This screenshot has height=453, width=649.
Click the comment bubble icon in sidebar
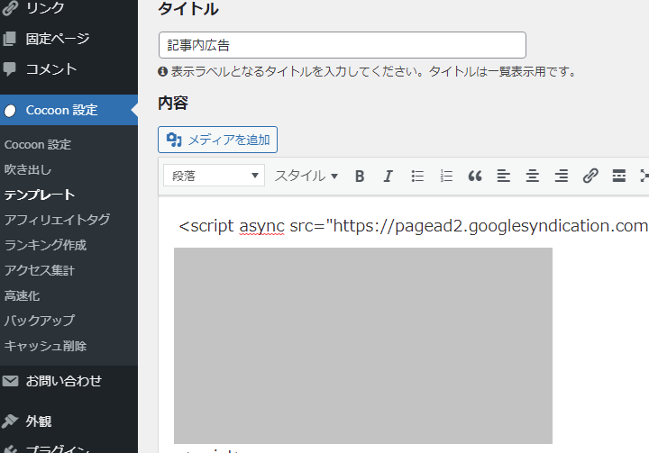tap(10, 69)
